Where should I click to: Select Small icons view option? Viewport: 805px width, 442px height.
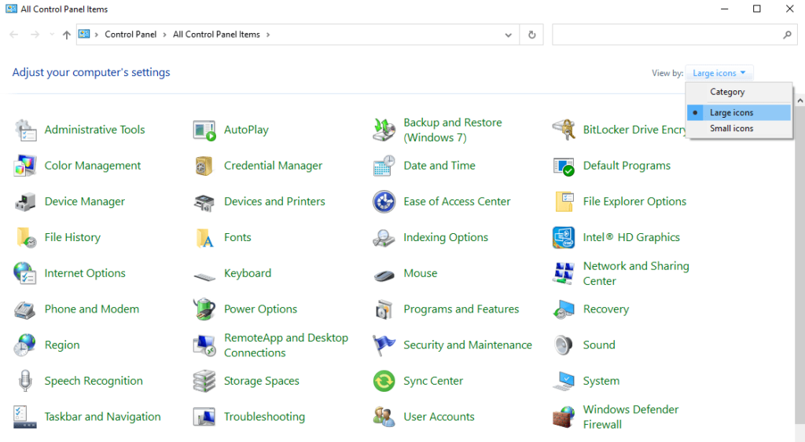point(739,128)
